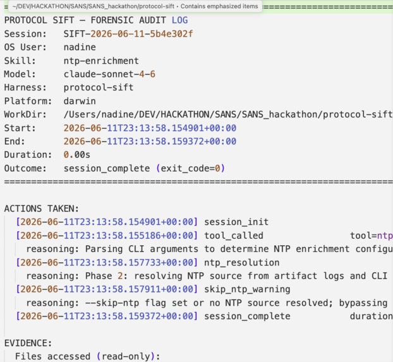
Task: Click the timestamp ending .157911 in actions list
Action: 107,289
